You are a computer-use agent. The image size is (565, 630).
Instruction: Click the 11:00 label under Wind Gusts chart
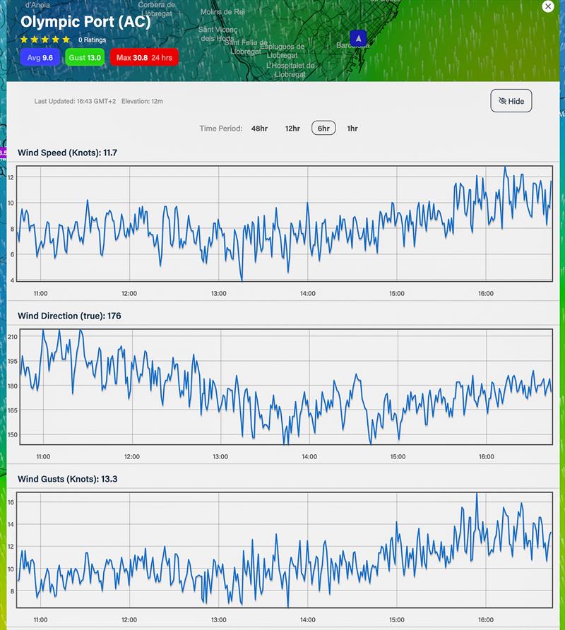click(x=40, y=620)
